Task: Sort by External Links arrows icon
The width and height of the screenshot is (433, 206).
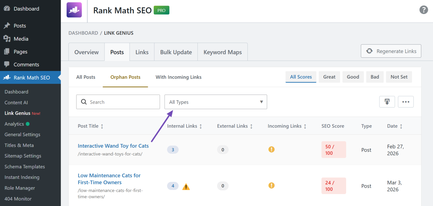Action: (251, 126)
